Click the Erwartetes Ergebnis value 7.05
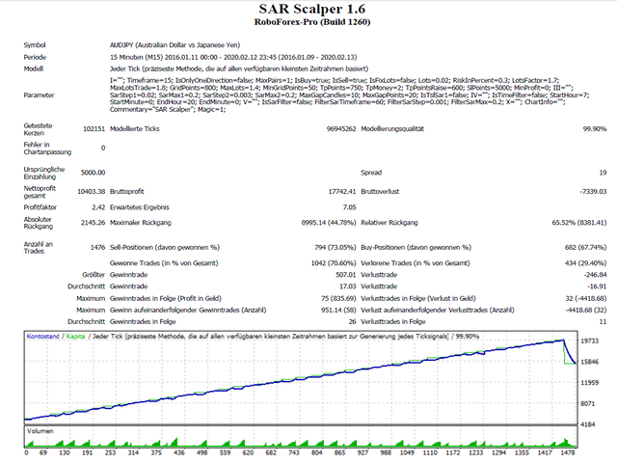 tap(349, 207)
